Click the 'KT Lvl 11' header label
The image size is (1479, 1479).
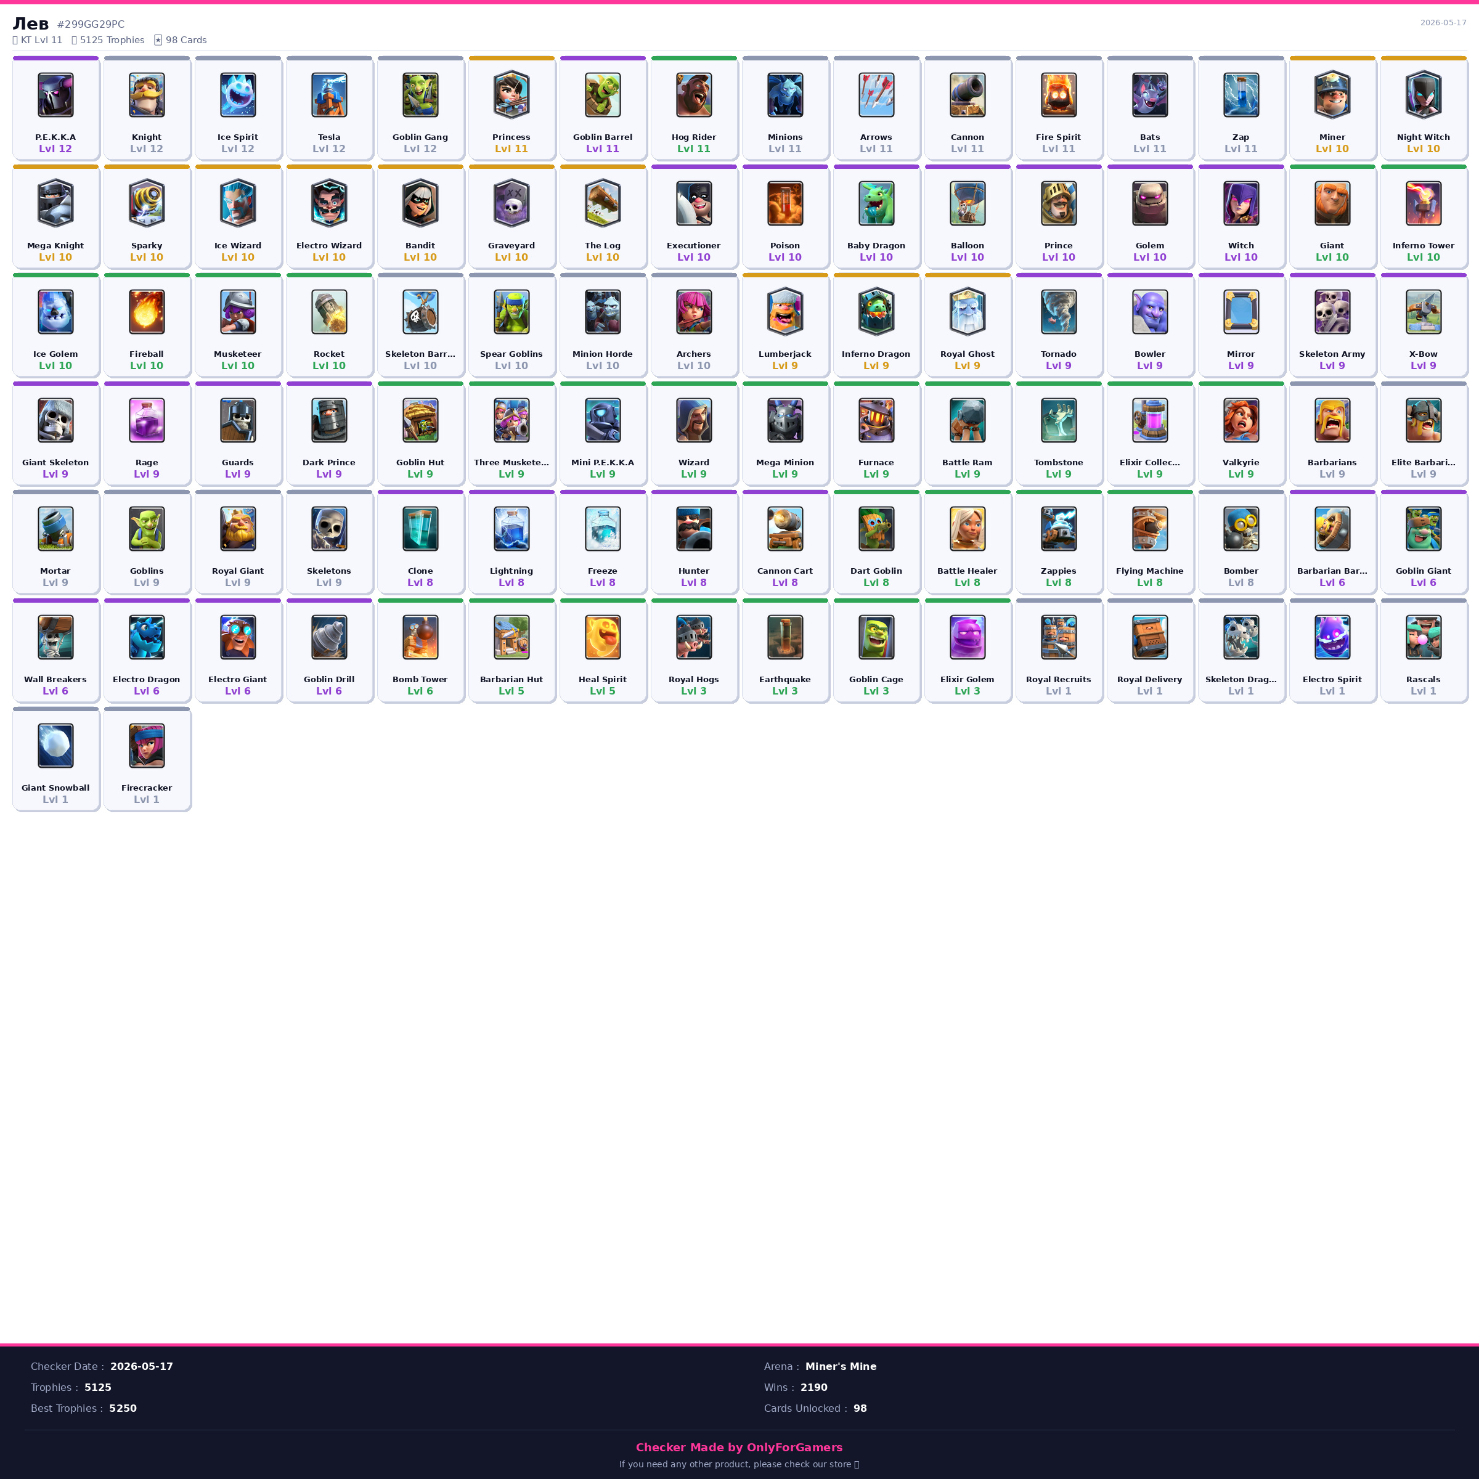(41, 40)
